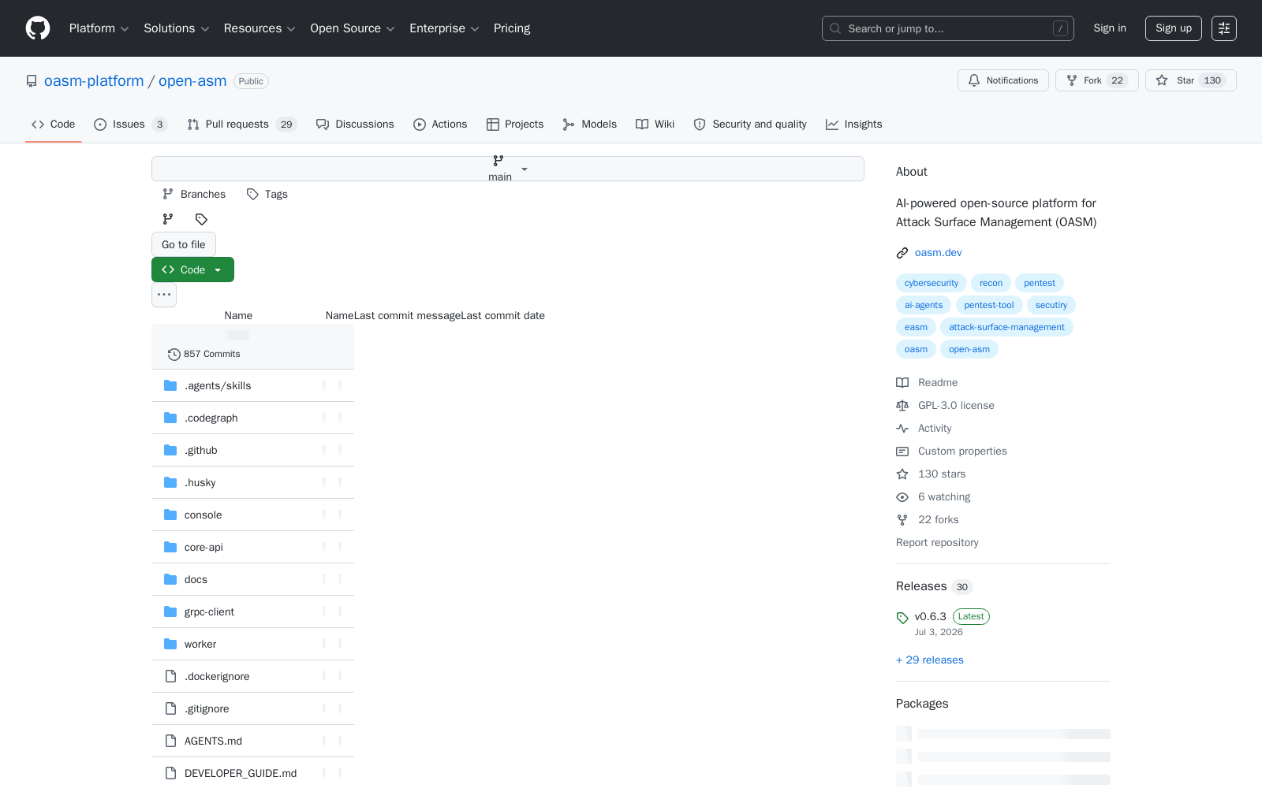Click the book icon next to Readme

(x=902, y=383)
